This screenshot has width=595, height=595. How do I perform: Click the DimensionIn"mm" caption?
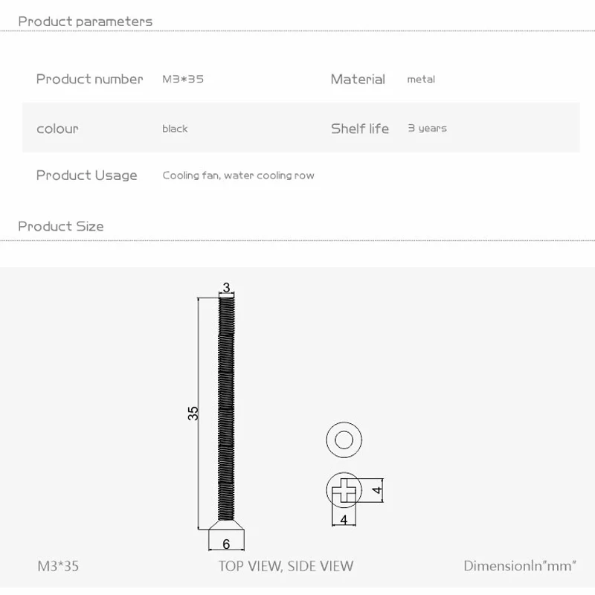[520, 566]
